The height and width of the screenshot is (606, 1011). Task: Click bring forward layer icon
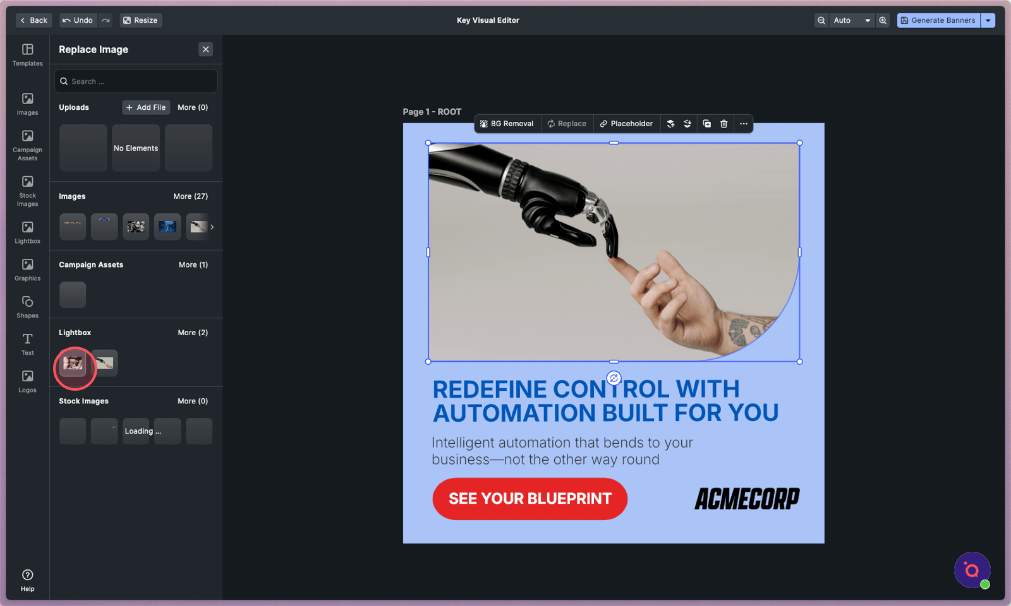pyautogui.click(x=670, y=124)
